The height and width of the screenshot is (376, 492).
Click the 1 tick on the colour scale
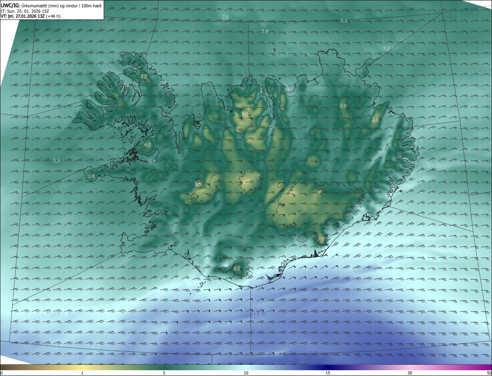click(x=82, y=373)
